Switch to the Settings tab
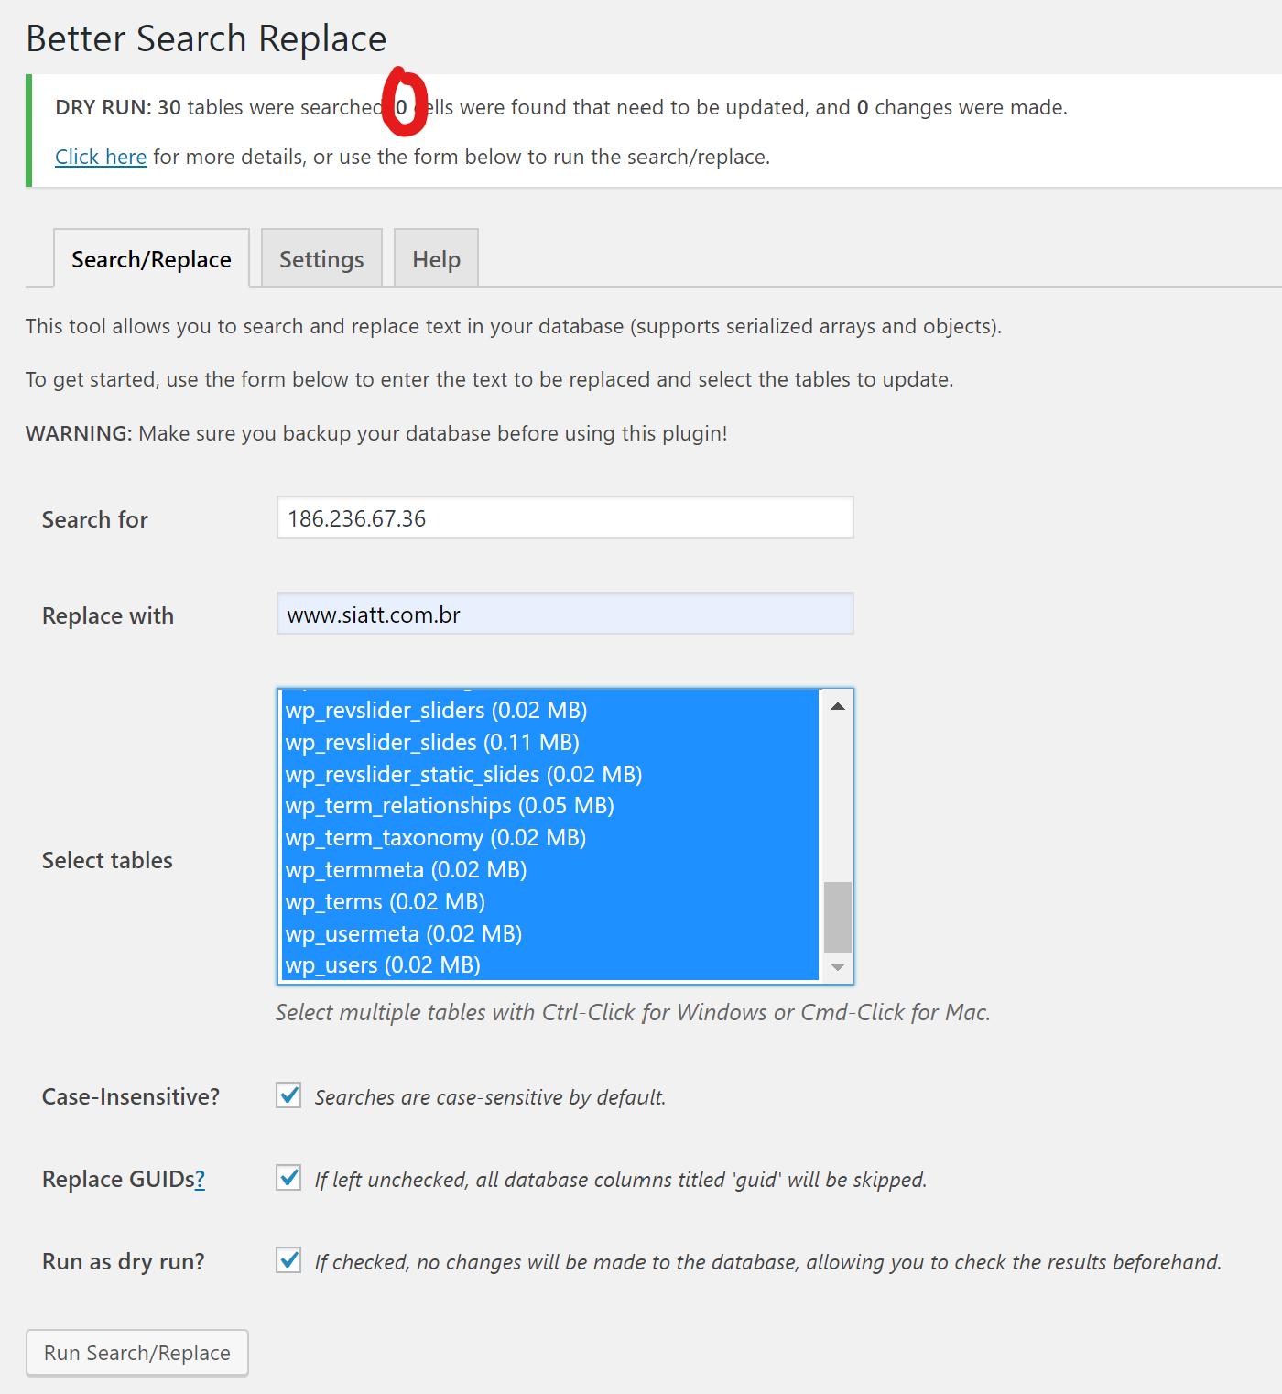This screenshot has height=1394, width=1282. [x=320, y=258]
